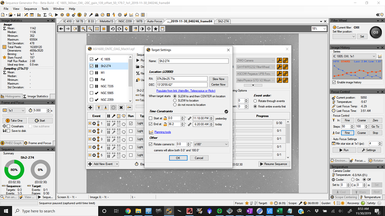Click the RA coordinate input field
This screenshot has width=385, height=216.
pos(182,79)
